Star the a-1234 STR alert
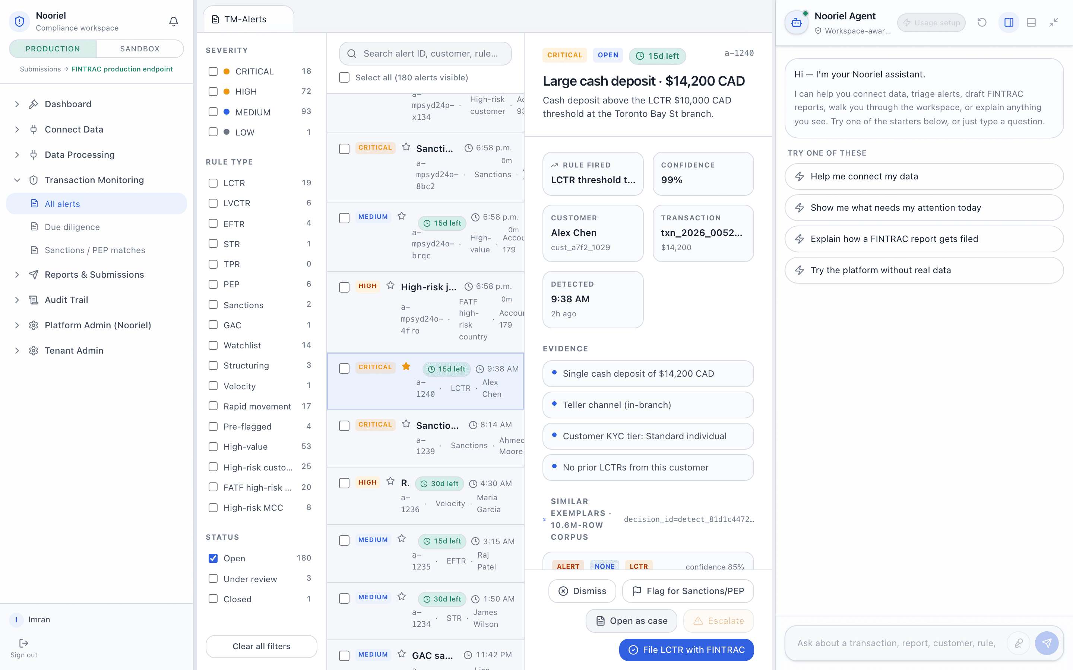Screen dimensions: 1073x670 [401, 596]
